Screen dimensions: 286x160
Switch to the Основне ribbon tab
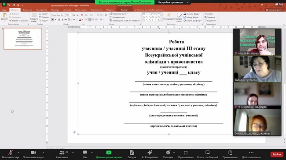click(x=15, y=10)
